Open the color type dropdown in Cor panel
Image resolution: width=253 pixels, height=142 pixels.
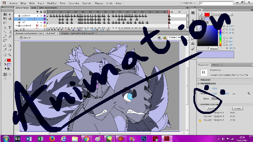point(223,14)
